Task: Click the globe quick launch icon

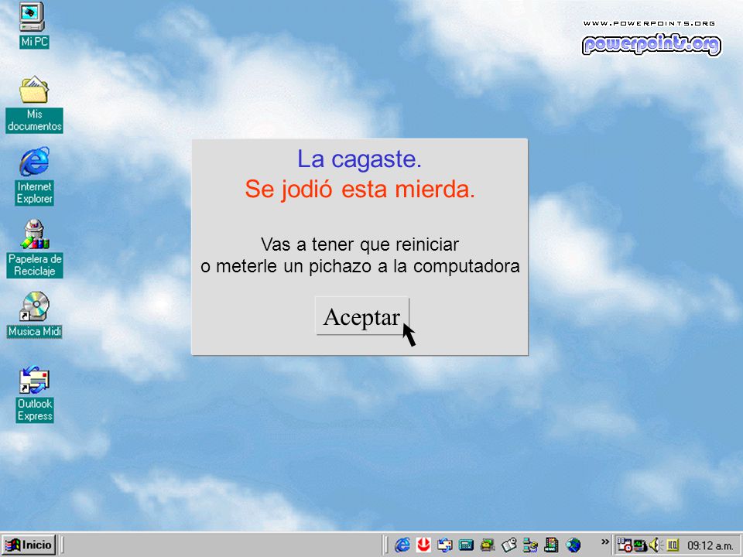Action: (573, 545)
